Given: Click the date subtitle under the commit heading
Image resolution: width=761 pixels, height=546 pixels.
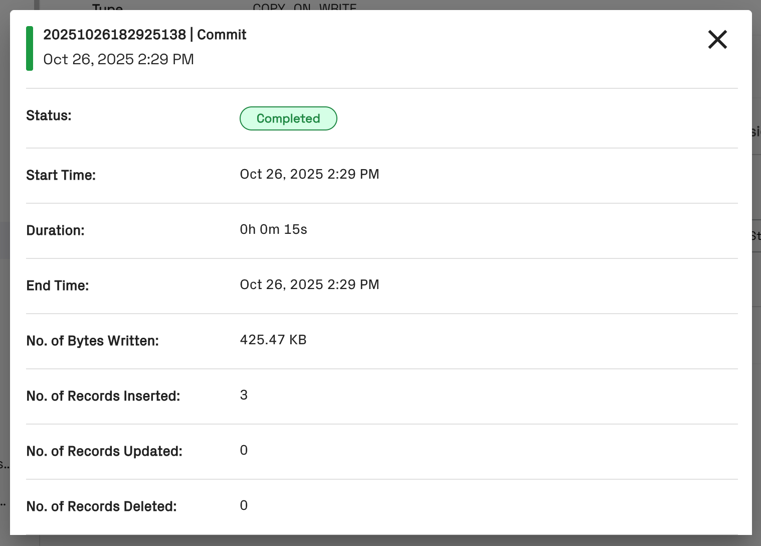Looking at the screenshot, I should pos(118,59).
